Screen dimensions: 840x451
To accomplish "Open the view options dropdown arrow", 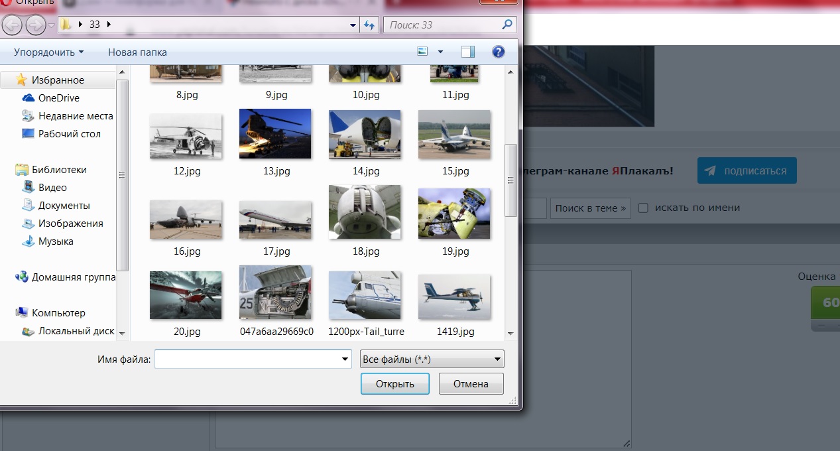I will point(440,52).
